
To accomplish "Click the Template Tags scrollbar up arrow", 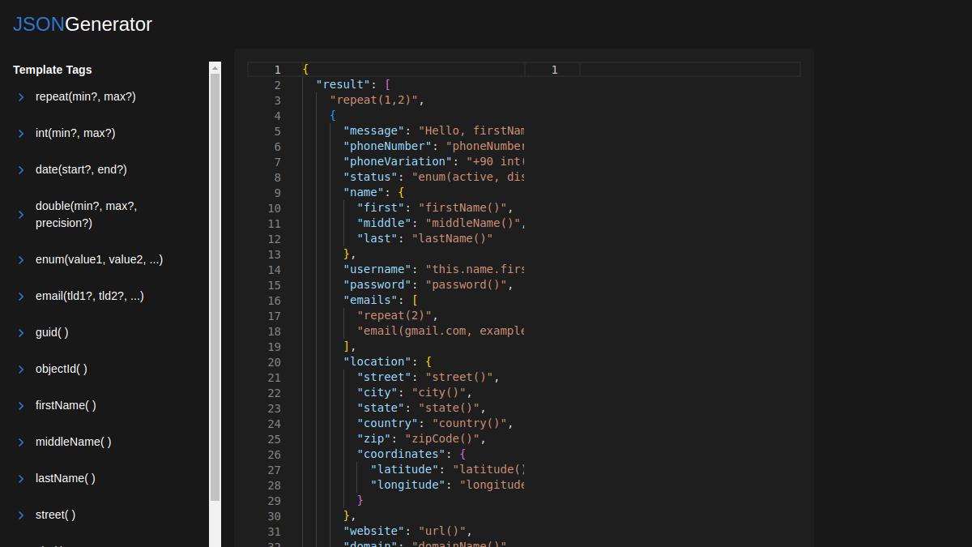I will coord(215,68).
